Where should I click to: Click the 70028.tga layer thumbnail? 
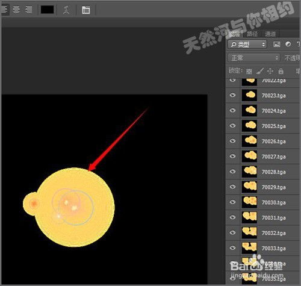click(249, 172)
